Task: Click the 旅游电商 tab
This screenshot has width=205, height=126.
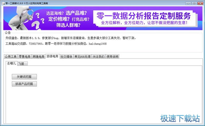Action: pos(52,56)
